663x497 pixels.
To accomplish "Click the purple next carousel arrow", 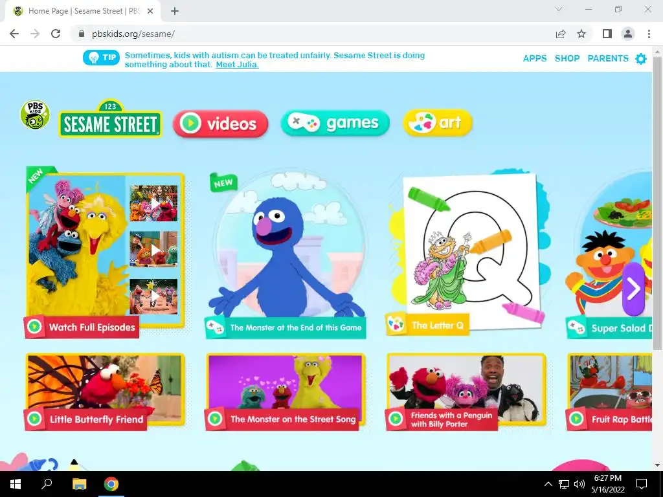I will pyautogui.click(x=633, y=289).
